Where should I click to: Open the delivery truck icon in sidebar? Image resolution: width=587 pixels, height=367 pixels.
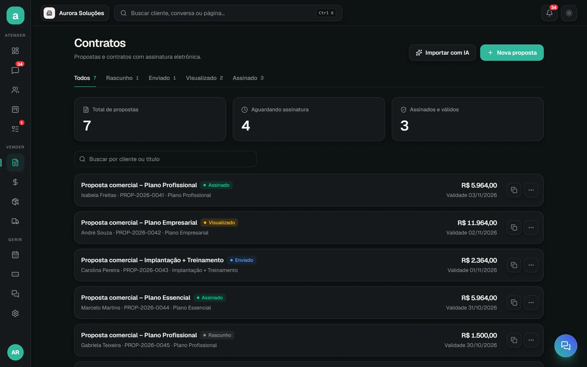click(x=15, y=221)
